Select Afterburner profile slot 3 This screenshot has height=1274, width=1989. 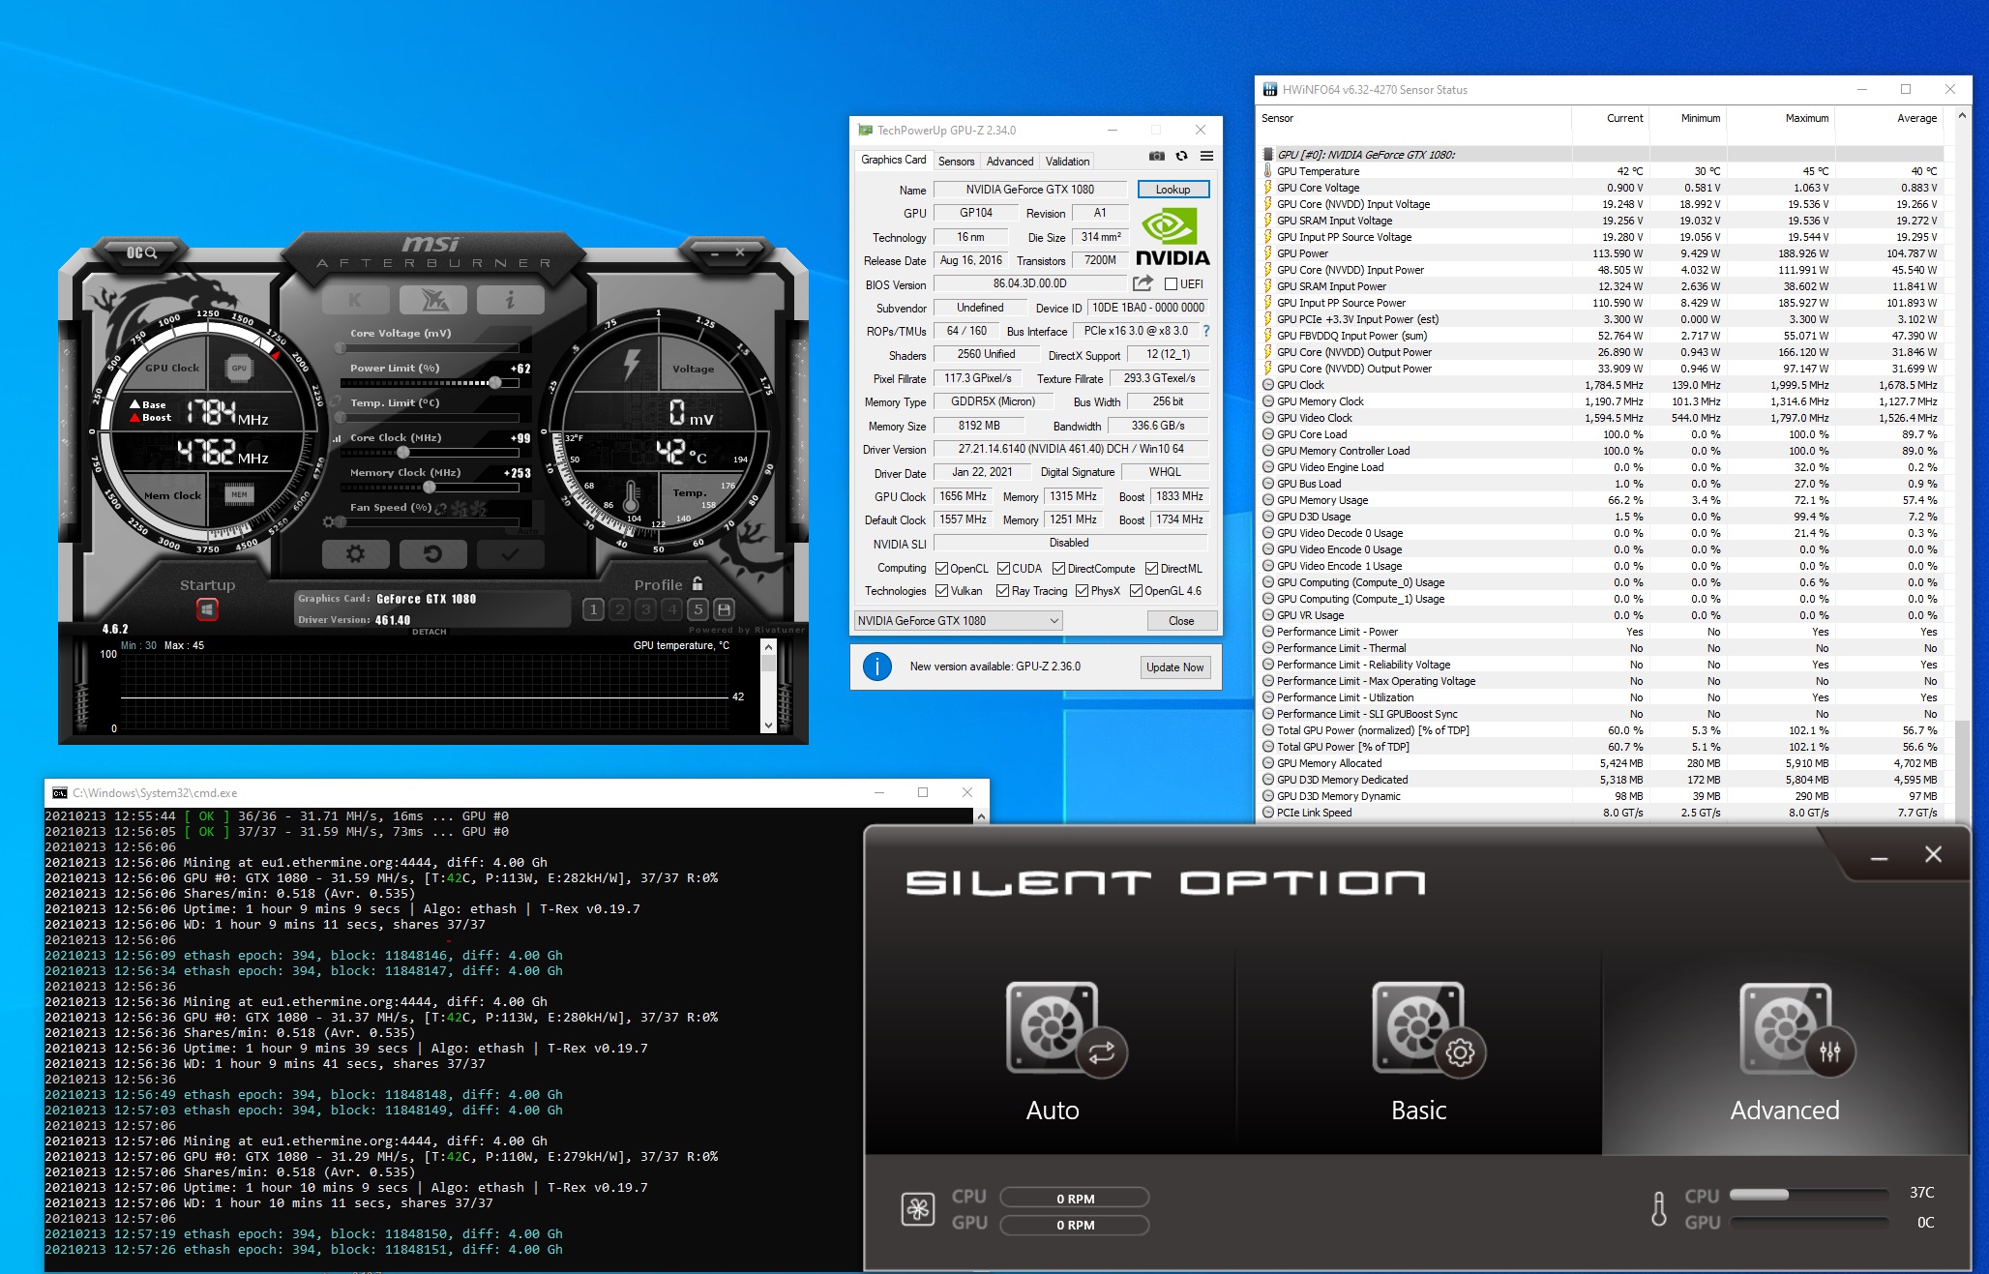click(646, 609)
